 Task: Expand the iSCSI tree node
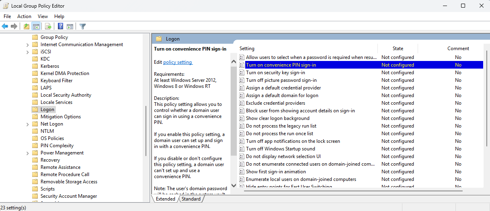click(x=27, y=52)
